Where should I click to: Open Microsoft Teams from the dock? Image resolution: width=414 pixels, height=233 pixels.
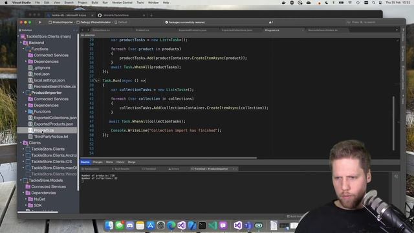click(248, 225)
